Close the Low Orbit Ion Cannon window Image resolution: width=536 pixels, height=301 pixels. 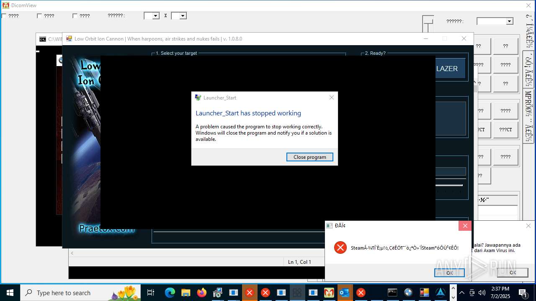point(464,39)
